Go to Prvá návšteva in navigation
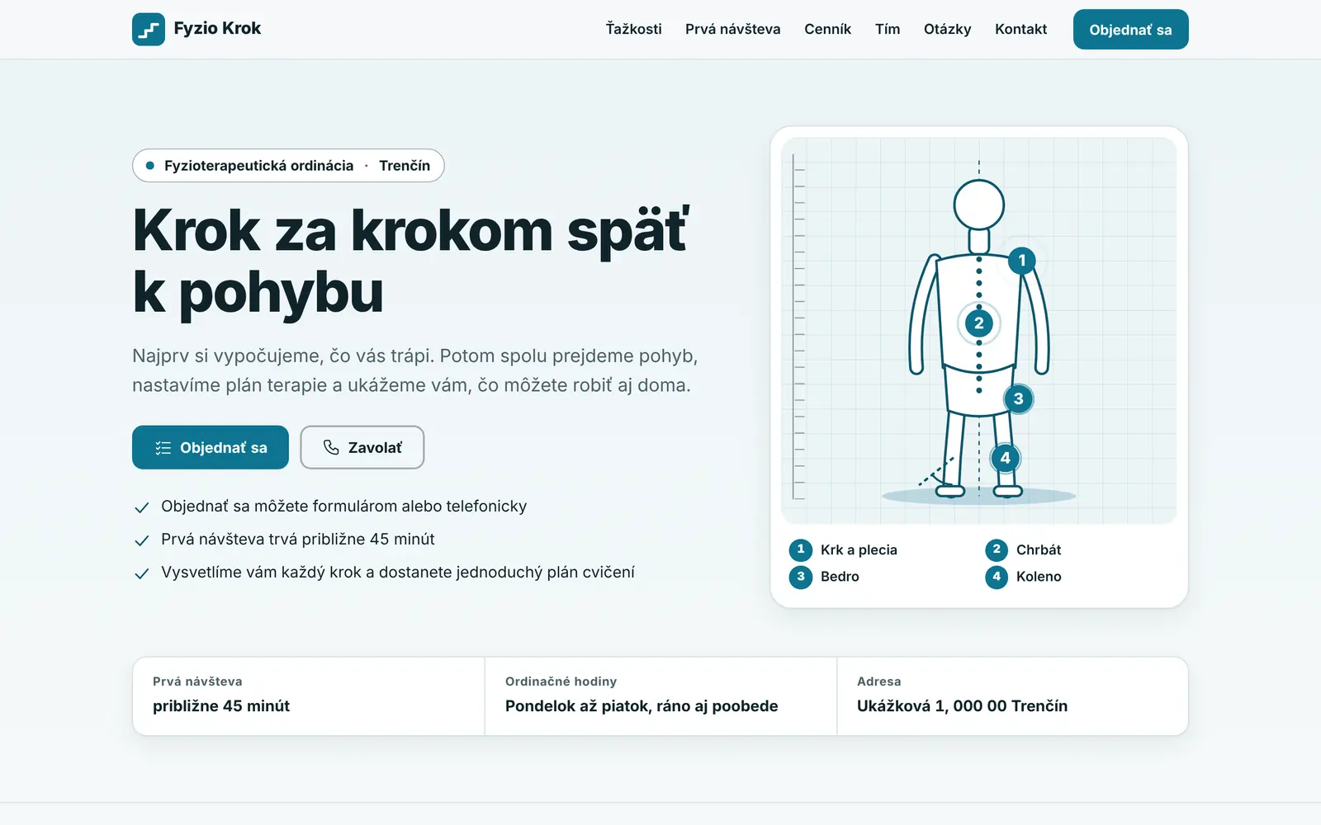 pos(733,29)
